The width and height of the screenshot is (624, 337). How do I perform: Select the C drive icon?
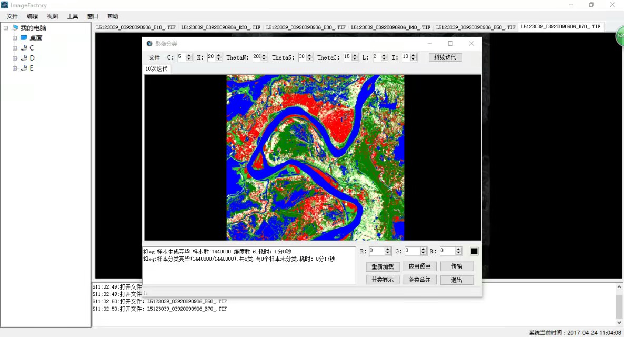coord(24,48)
